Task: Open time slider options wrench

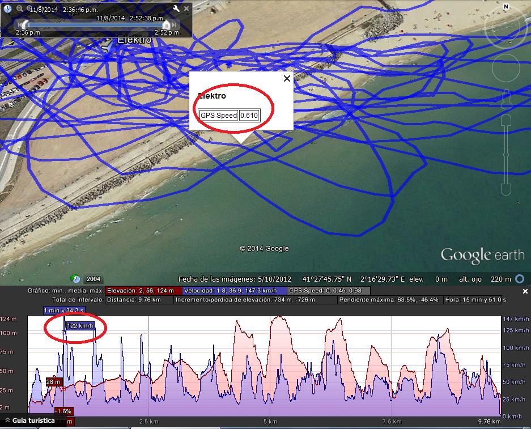Action: point(176,9)
